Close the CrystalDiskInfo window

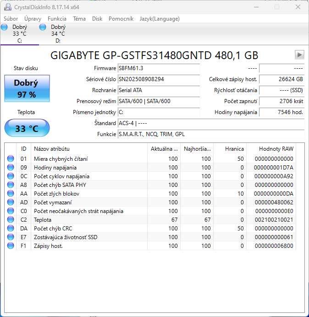[x=298, y=7]
